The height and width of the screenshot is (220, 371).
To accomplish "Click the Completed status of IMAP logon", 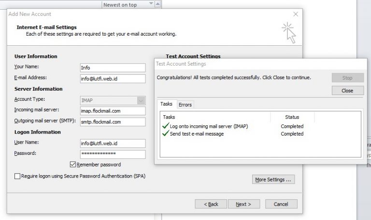I will point(292,126).
